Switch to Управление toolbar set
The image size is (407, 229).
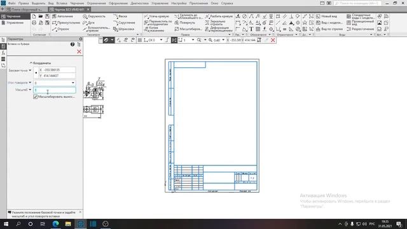(x=15, y=23)
